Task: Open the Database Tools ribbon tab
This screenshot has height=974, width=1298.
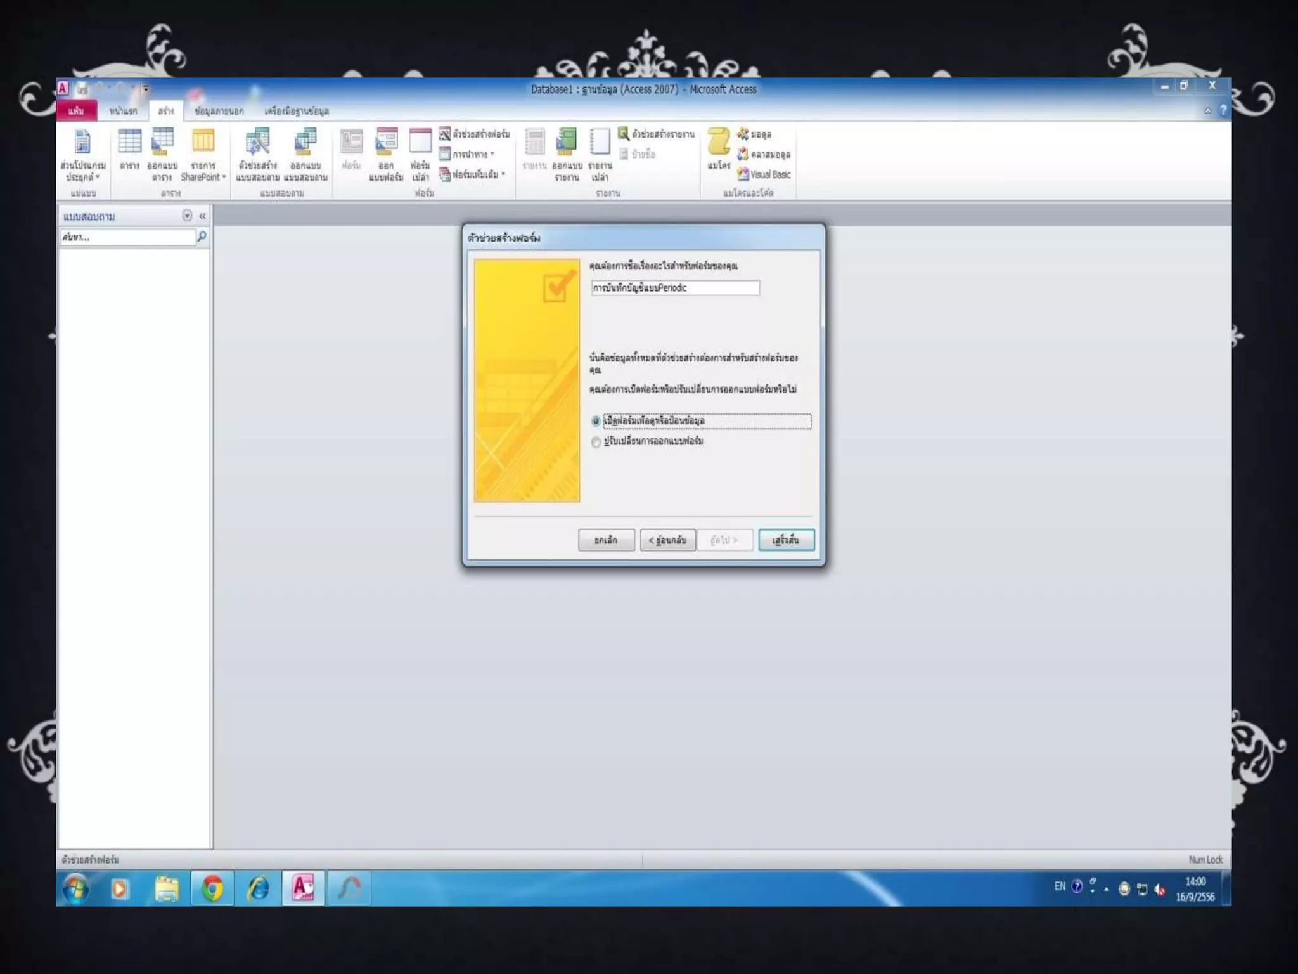Action: (296, 111)
